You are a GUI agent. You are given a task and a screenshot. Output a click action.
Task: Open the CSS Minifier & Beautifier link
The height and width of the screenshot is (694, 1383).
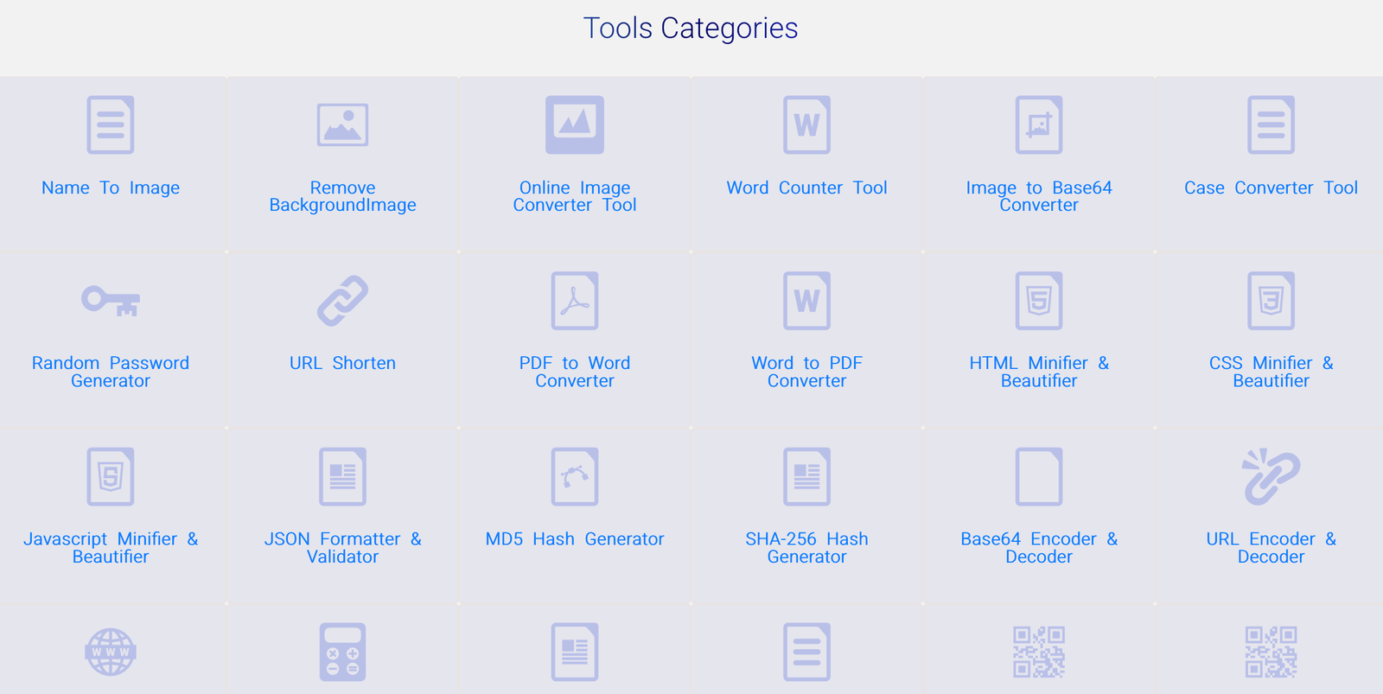1271,372
